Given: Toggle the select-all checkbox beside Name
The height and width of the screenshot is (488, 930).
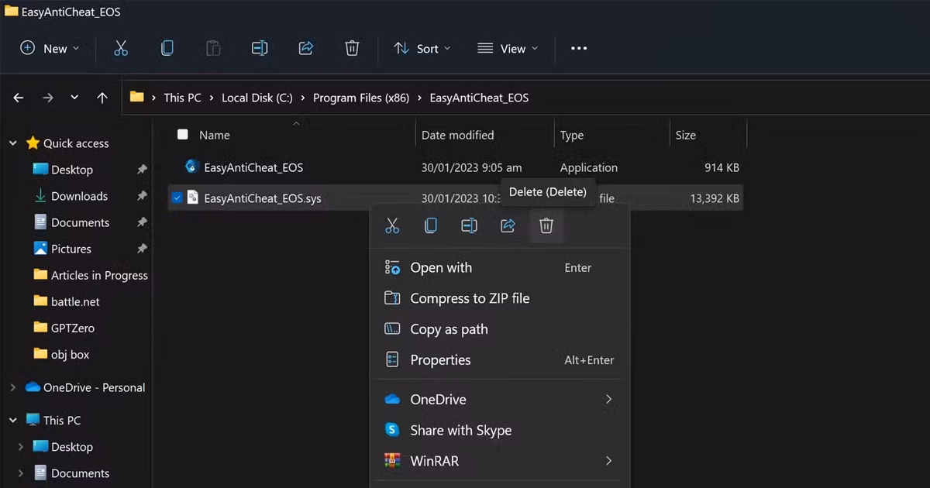Looking at the screenshot, I should 183,135.
